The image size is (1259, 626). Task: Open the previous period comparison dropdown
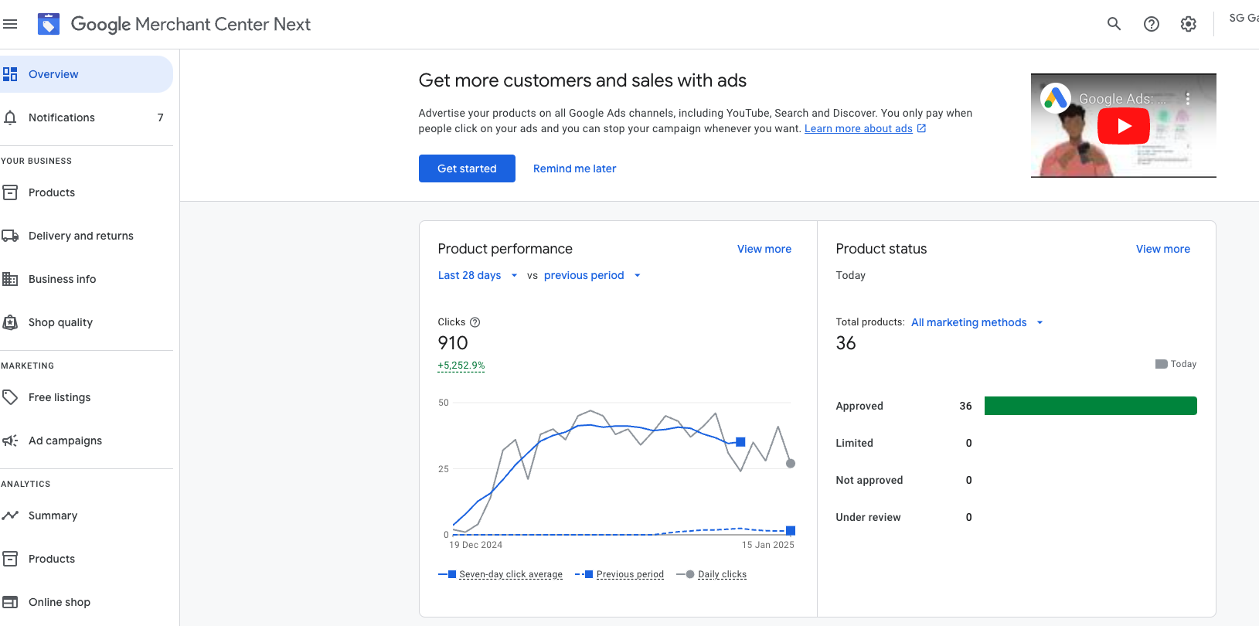[591, 275]
